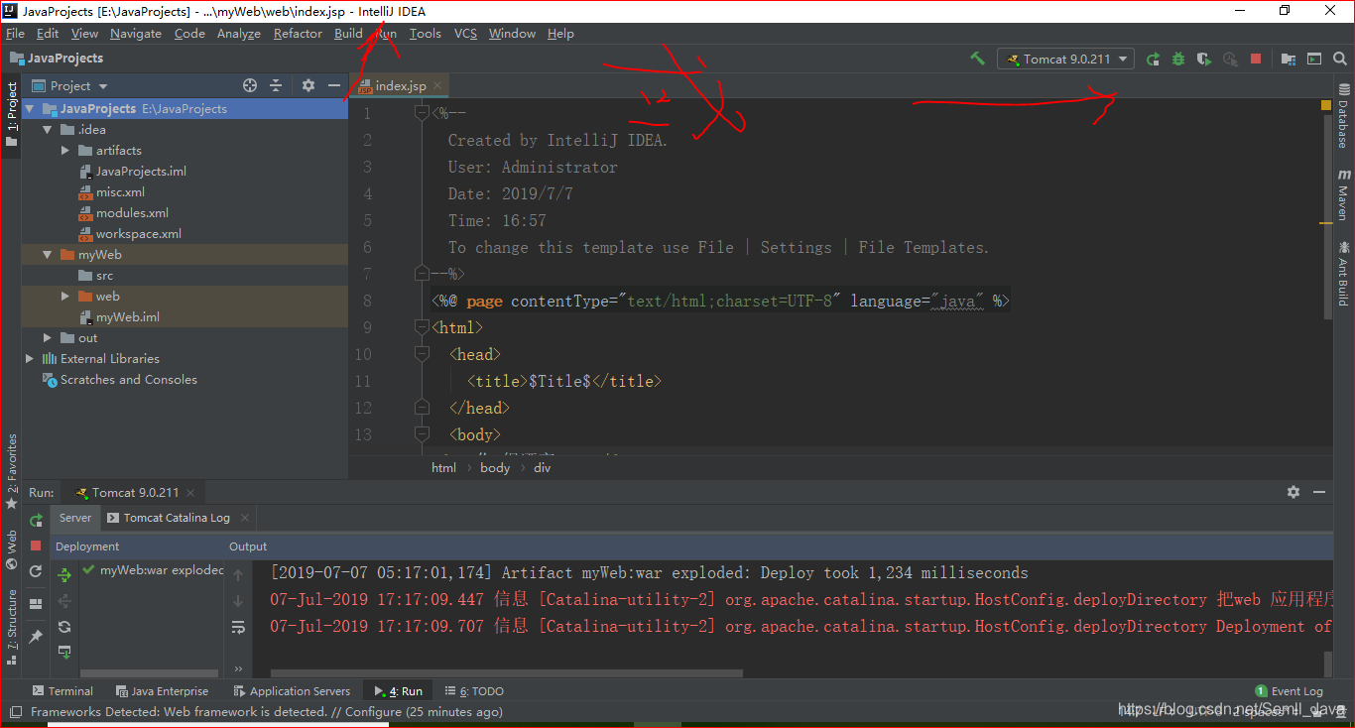1355x728 pixels.
Task: Hide the Project panel with its minus icon
Action: tap(334, 85)
